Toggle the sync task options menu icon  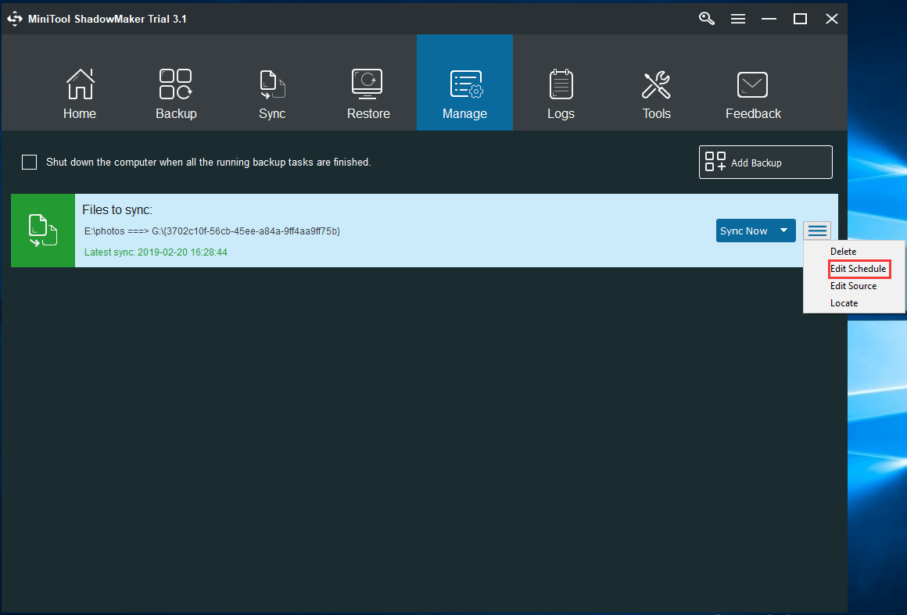click(817, 231)
